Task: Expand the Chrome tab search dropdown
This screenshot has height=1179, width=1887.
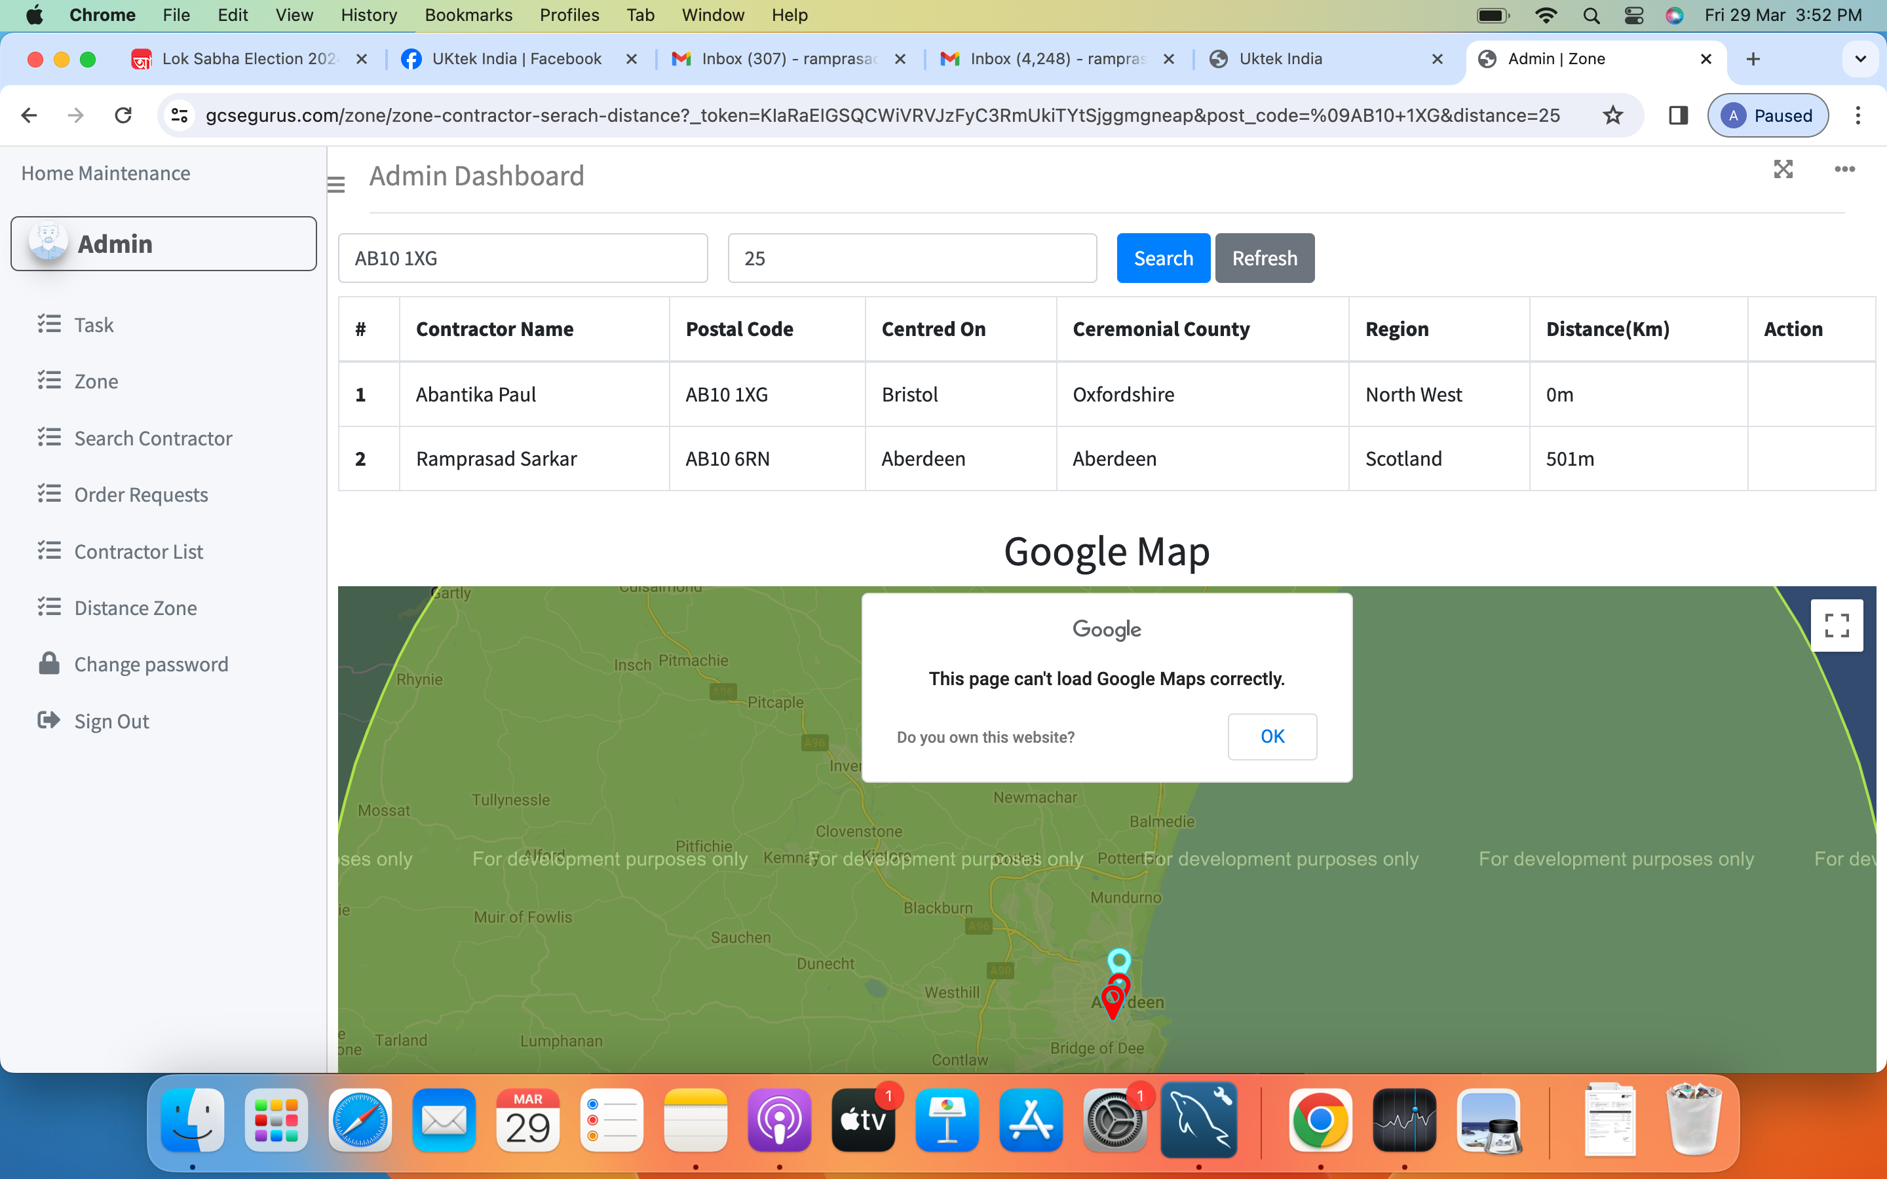Action: click(x=1859, y=59)
